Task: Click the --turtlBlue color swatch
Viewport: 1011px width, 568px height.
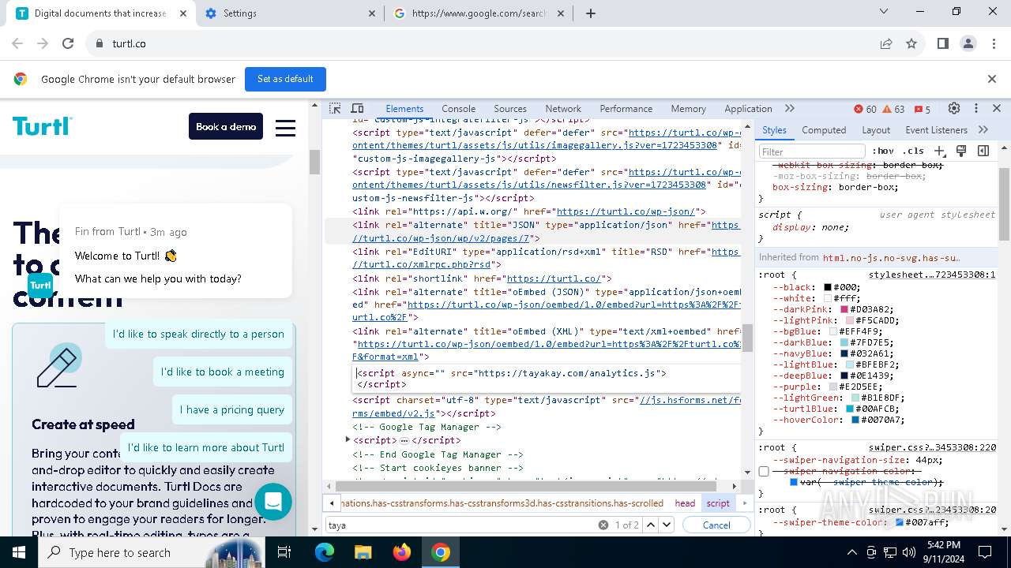Action: 850,409
